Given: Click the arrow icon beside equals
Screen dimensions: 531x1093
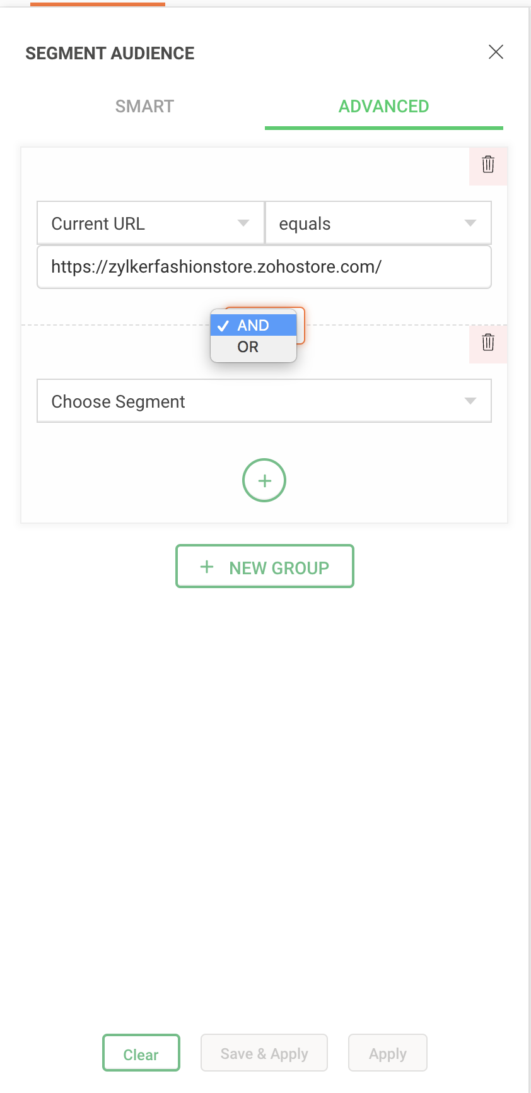Looking at the screenshot, I should [470, 223].
